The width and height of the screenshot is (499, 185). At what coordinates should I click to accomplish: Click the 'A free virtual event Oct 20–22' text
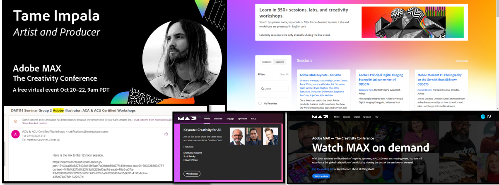point(61,89)
